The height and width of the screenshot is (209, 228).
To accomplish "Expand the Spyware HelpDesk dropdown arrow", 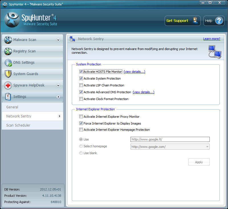I will 58,85.
